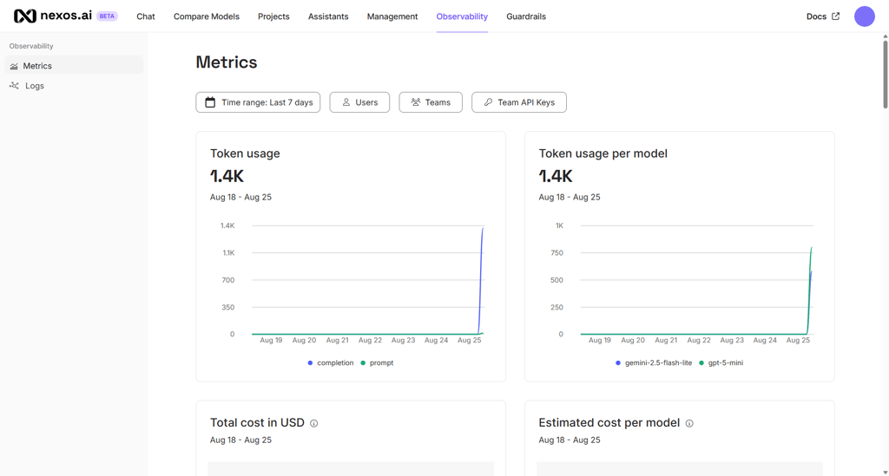The height and width of the screenshot is (476, 889).
Task: Click the Estimated cost per model title
Action: pyautogui.click(x=609, y=423)
